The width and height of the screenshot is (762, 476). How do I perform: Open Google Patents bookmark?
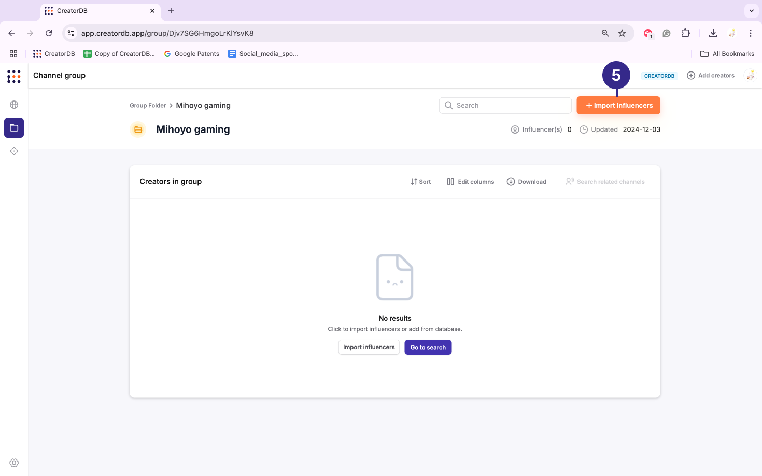[x=191, y=54]
